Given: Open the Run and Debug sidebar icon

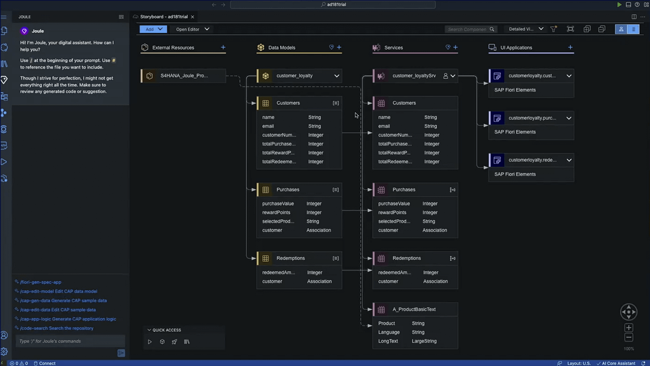Looking at the screenshot, I should click(4, 161).
